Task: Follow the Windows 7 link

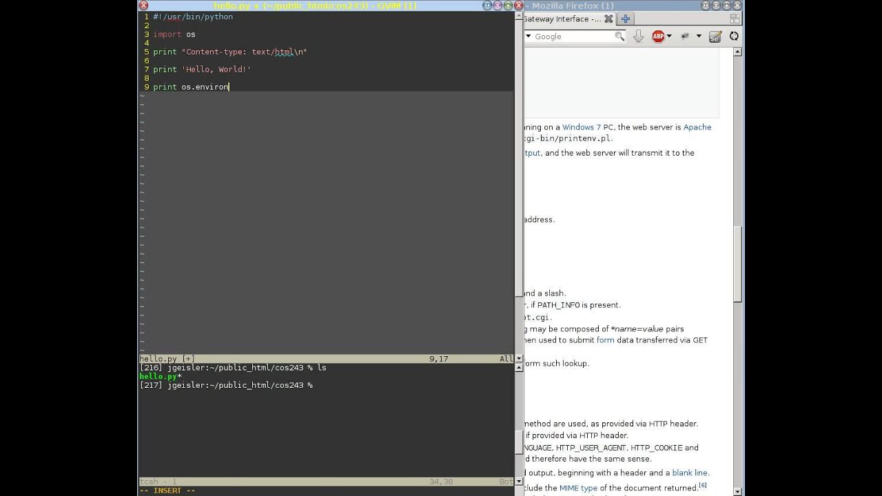Action: tap(582, 127)
